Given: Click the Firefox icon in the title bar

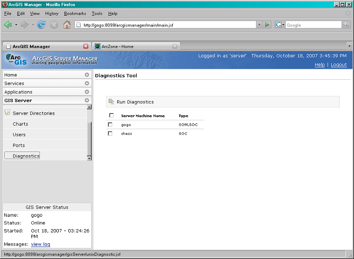Looking at the screenshot, I should pos(5,4).
